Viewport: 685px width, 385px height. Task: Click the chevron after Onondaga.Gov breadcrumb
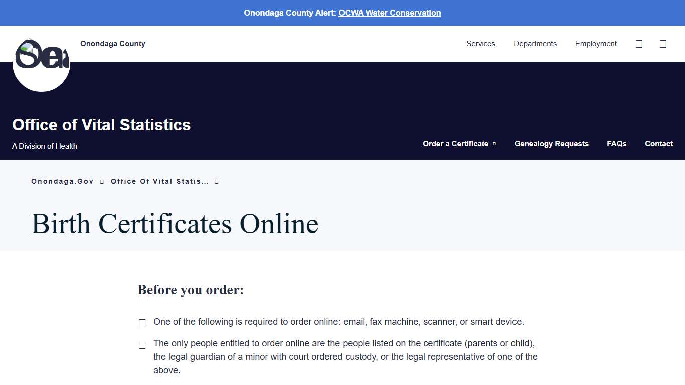pyautogui.click(x=102, y=181)
